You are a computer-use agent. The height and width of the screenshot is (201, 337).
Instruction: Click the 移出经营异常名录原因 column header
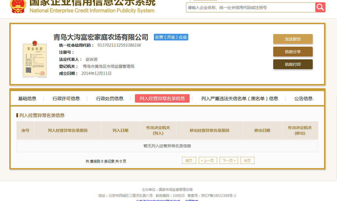tap(209, 130)
